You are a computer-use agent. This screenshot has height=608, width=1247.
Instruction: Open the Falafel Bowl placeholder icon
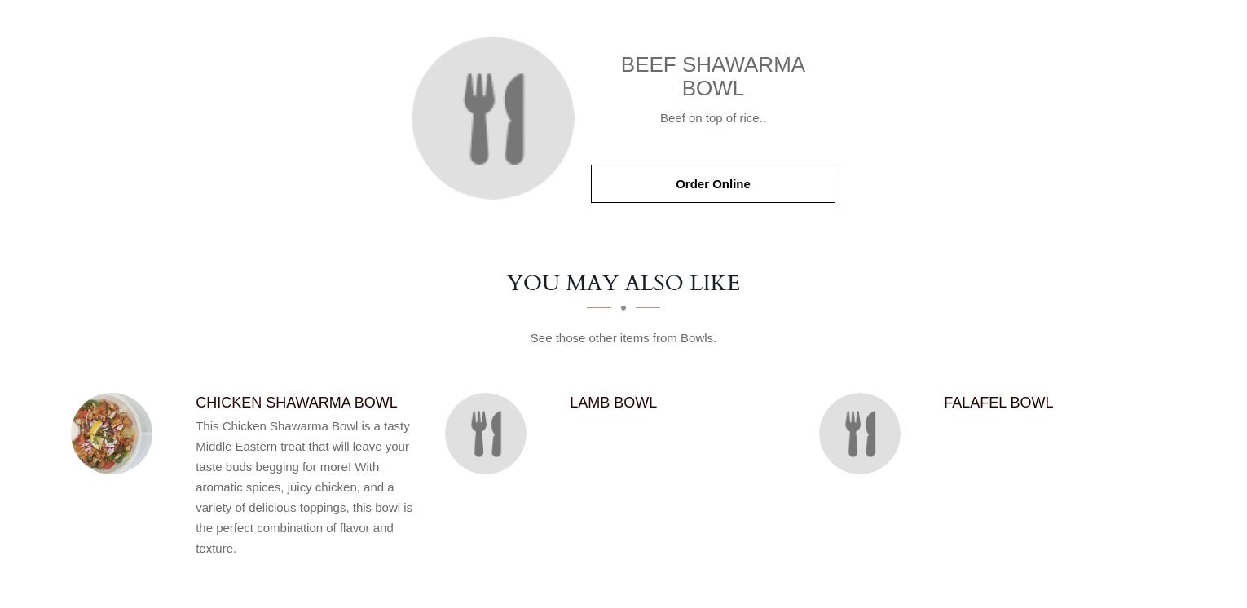(860, 434)
